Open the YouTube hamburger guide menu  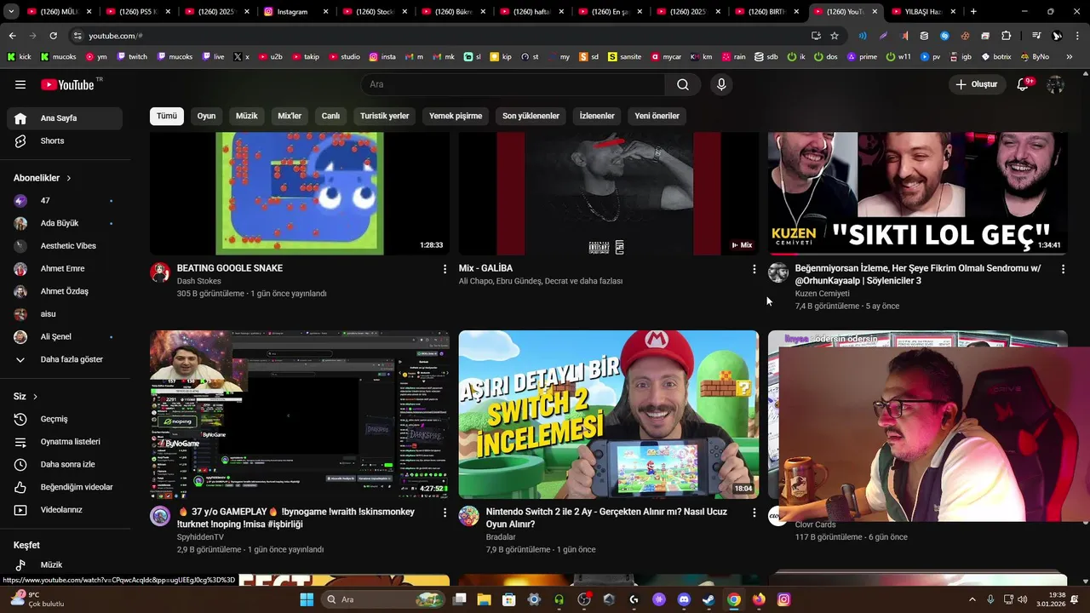[x=20, y=84]
